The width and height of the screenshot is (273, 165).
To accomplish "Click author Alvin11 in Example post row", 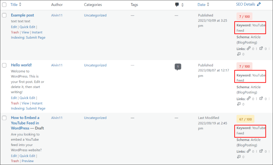I will (57, 15).
